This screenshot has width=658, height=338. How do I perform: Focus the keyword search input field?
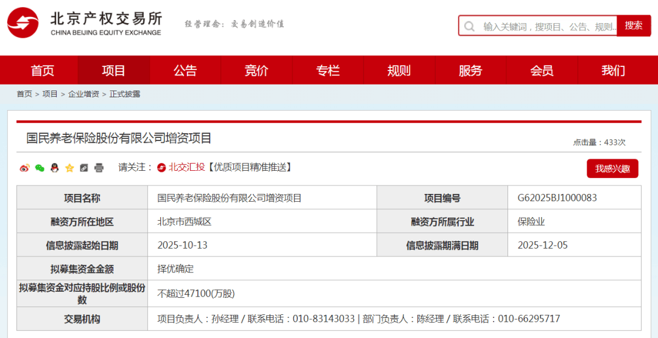[548, 27]
